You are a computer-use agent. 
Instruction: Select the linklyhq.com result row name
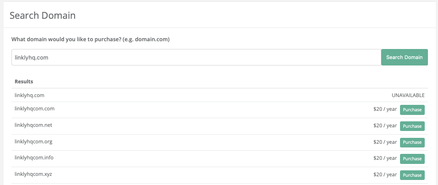coord(29,95)
